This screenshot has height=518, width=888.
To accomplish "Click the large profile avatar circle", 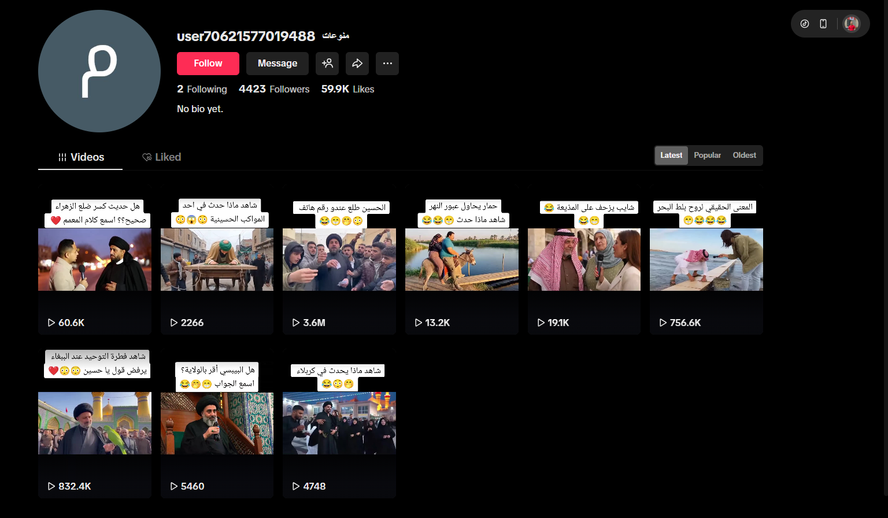I will (99, 71).
